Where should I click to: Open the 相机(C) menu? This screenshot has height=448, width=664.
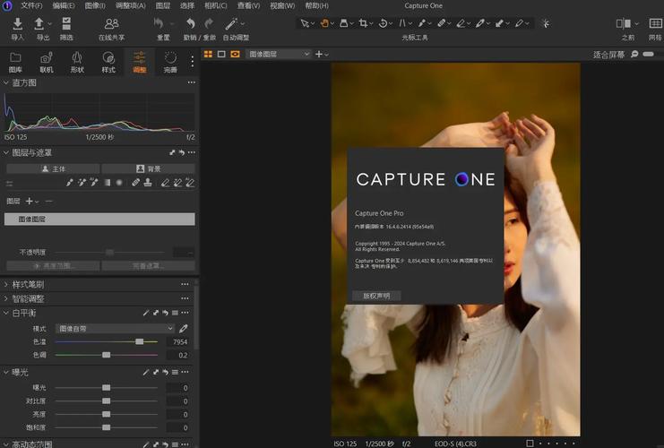pos(216,5)
